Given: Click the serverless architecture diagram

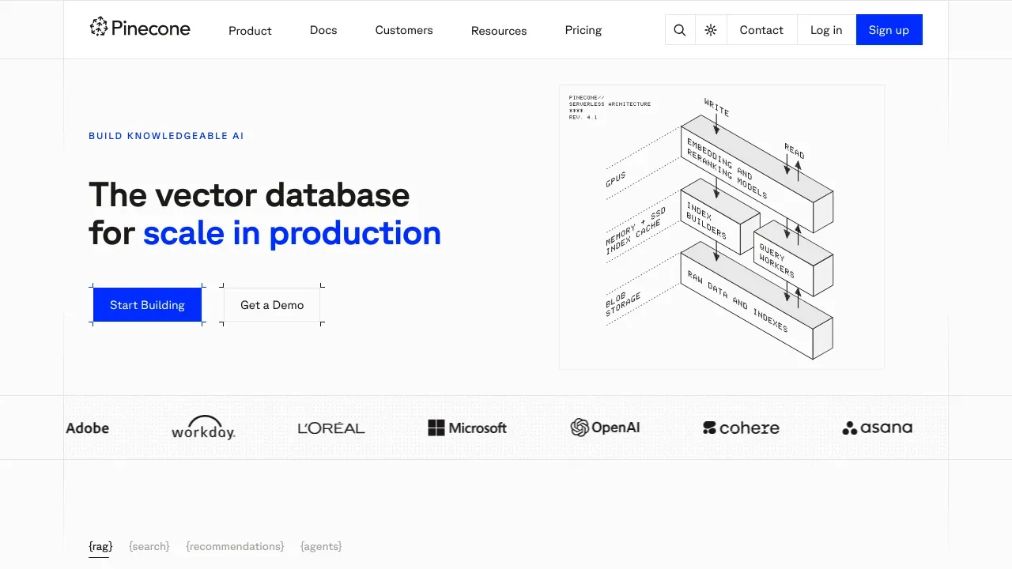Looking at the screenshot, I should click(x=721, y=227).
